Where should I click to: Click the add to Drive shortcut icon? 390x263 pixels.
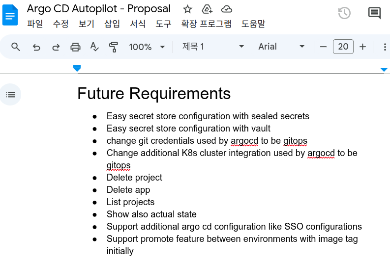(207, 9)
